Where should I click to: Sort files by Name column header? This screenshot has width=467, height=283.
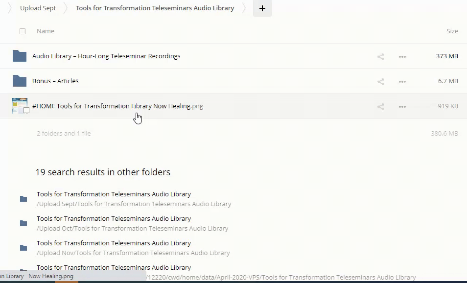[x=46, y=31]
